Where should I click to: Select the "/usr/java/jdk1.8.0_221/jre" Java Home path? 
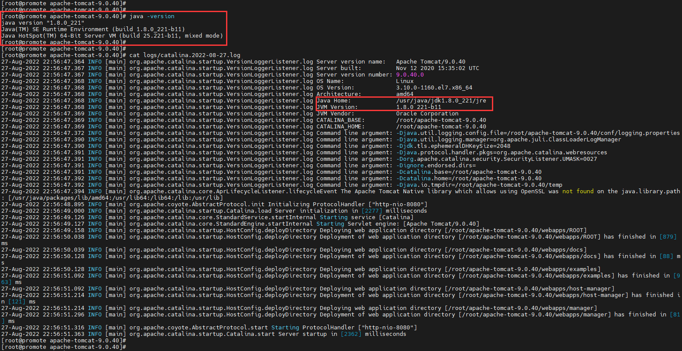[x=441, y=101]
